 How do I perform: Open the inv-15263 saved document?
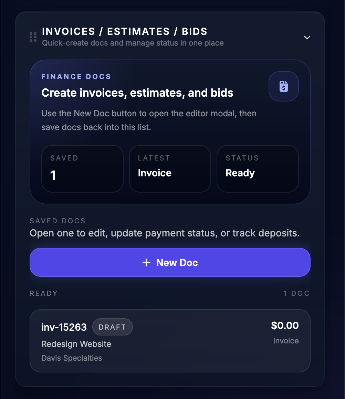coord(170,341)
